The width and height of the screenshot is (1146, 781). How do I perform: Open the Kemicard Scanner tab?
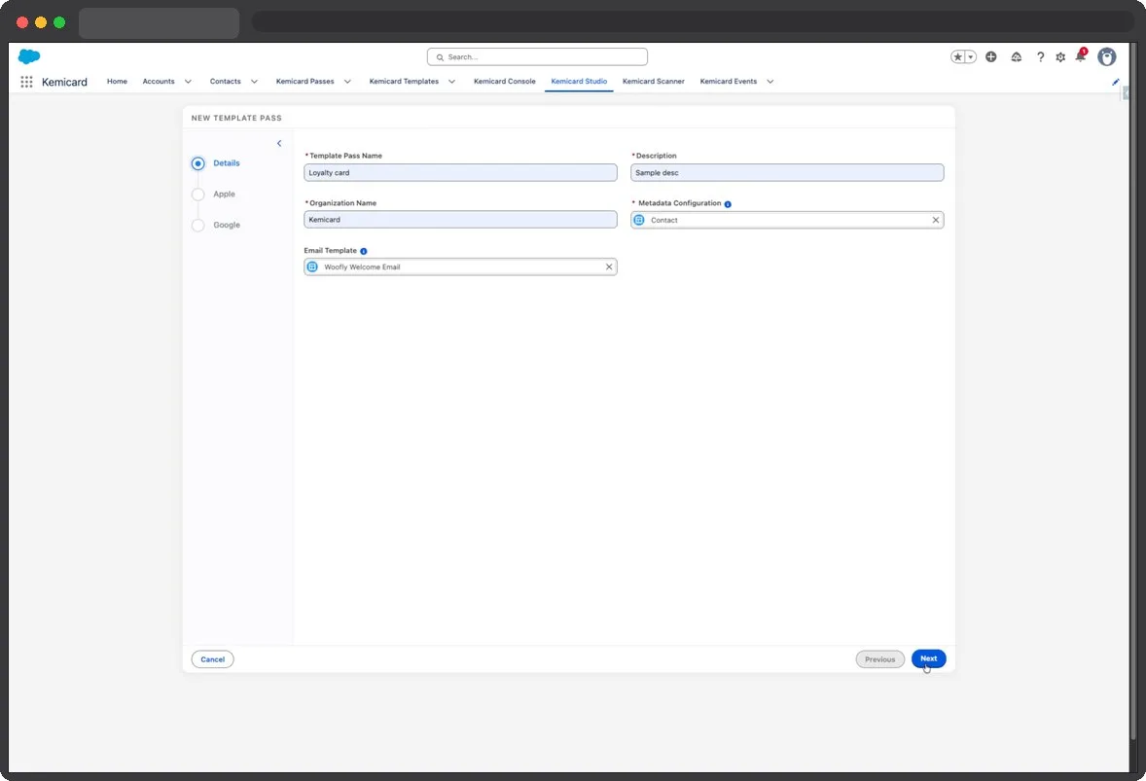[x=654, y=81]
